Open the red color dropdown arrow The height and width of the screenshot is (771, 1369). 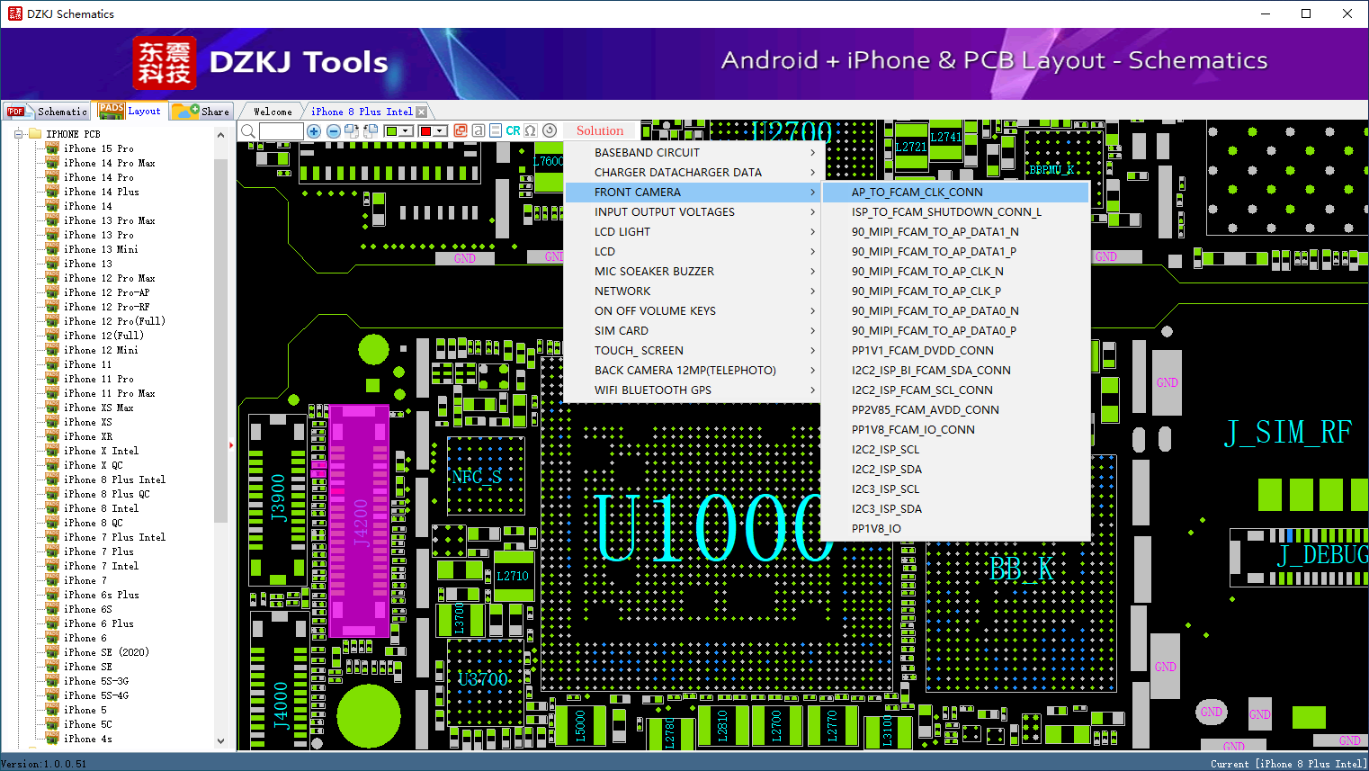(x=440, y=131)
